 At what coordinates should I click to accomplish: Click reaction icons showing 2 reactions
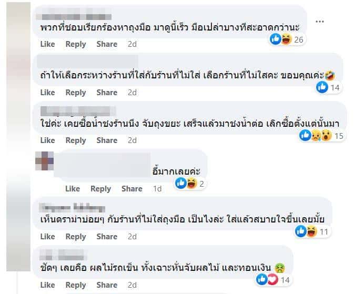pyautogui.click(x=189, y=183)
